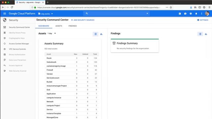Screen dimensions: 212x119
Task: Select the Firewall asset row
Action: (x=72, y=70)
